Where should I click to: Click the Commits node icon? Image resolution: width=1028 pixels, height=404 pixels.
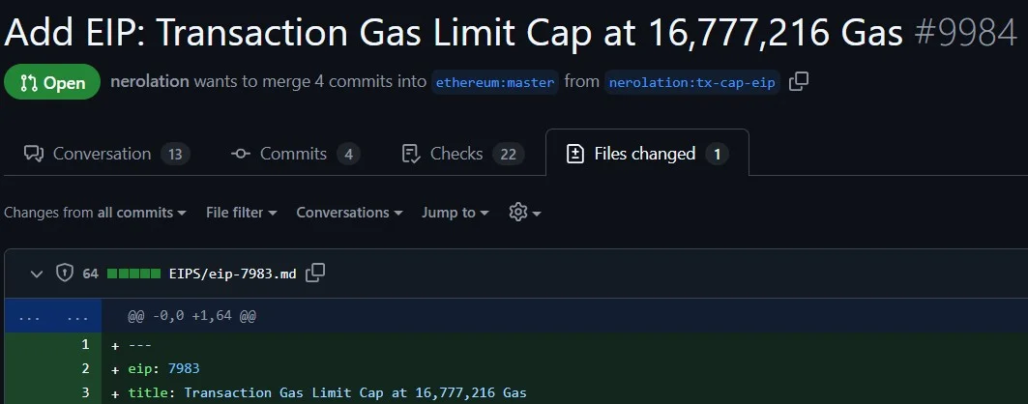(241, 154)
